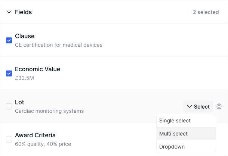Screen dimensions: 228x156
Task: Pick Dropdown from the type menu
Action: click(x=186, y=147)
